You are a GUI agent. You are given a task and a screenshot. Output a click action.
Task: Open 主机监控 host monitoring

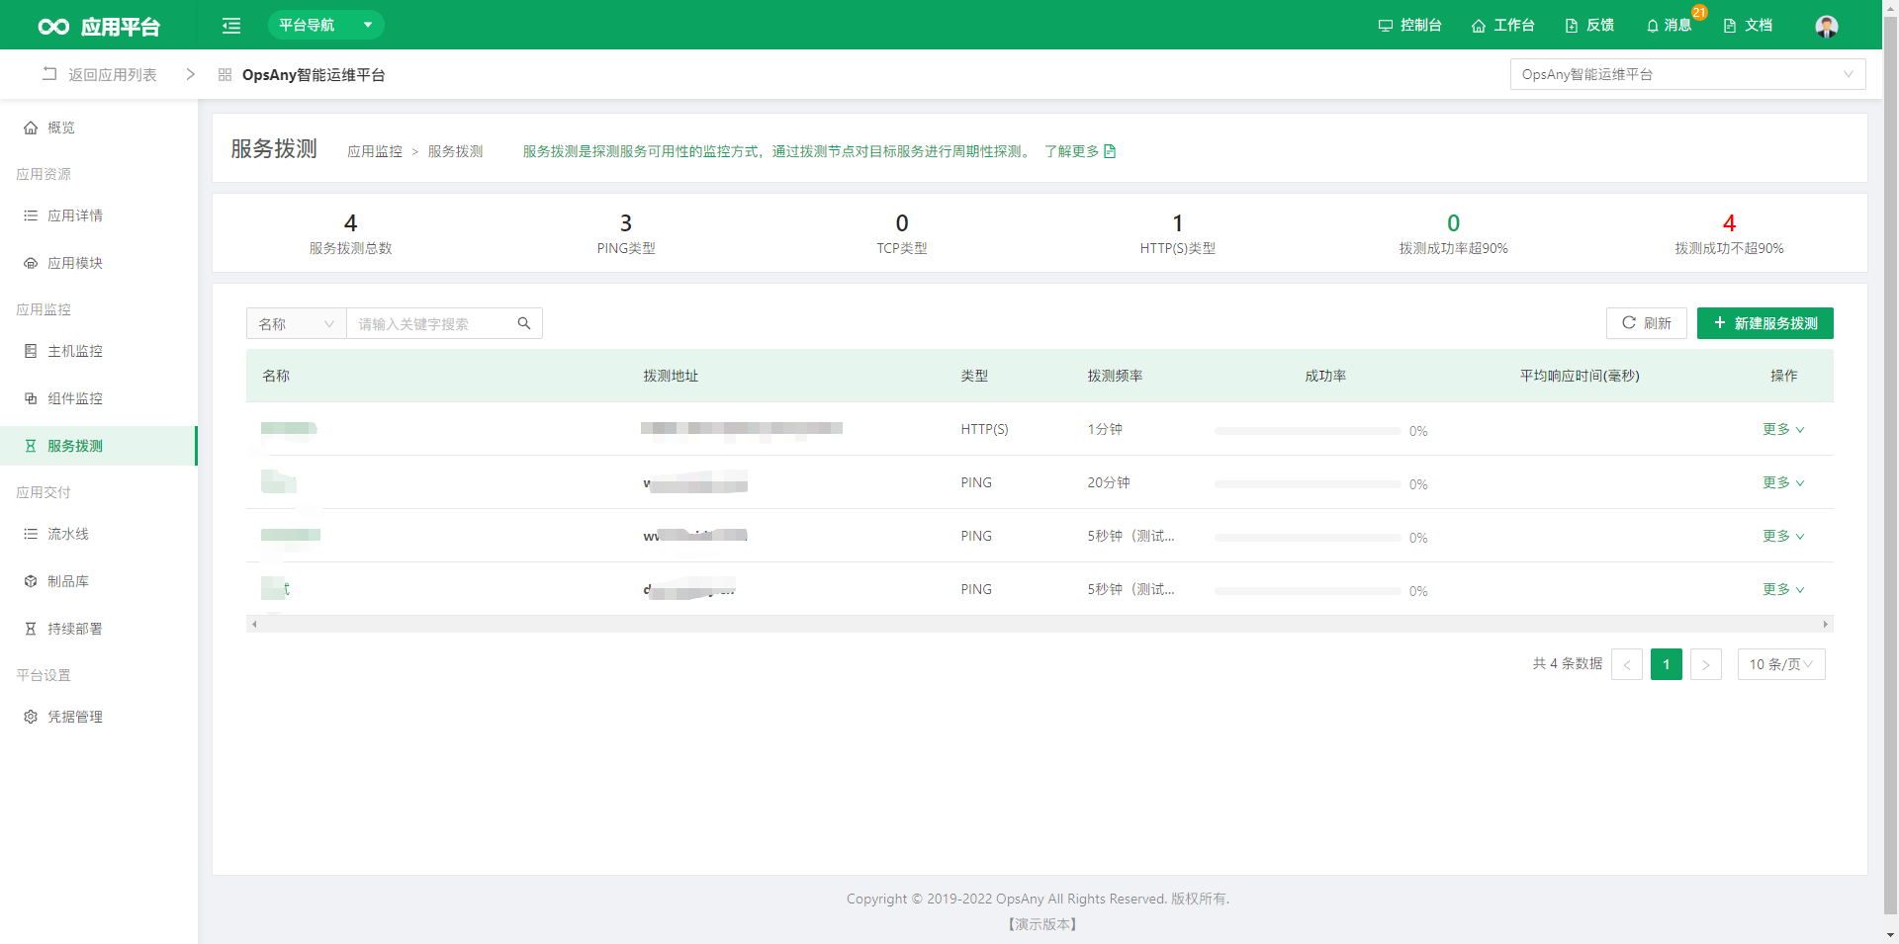click(x=99, y=351)
